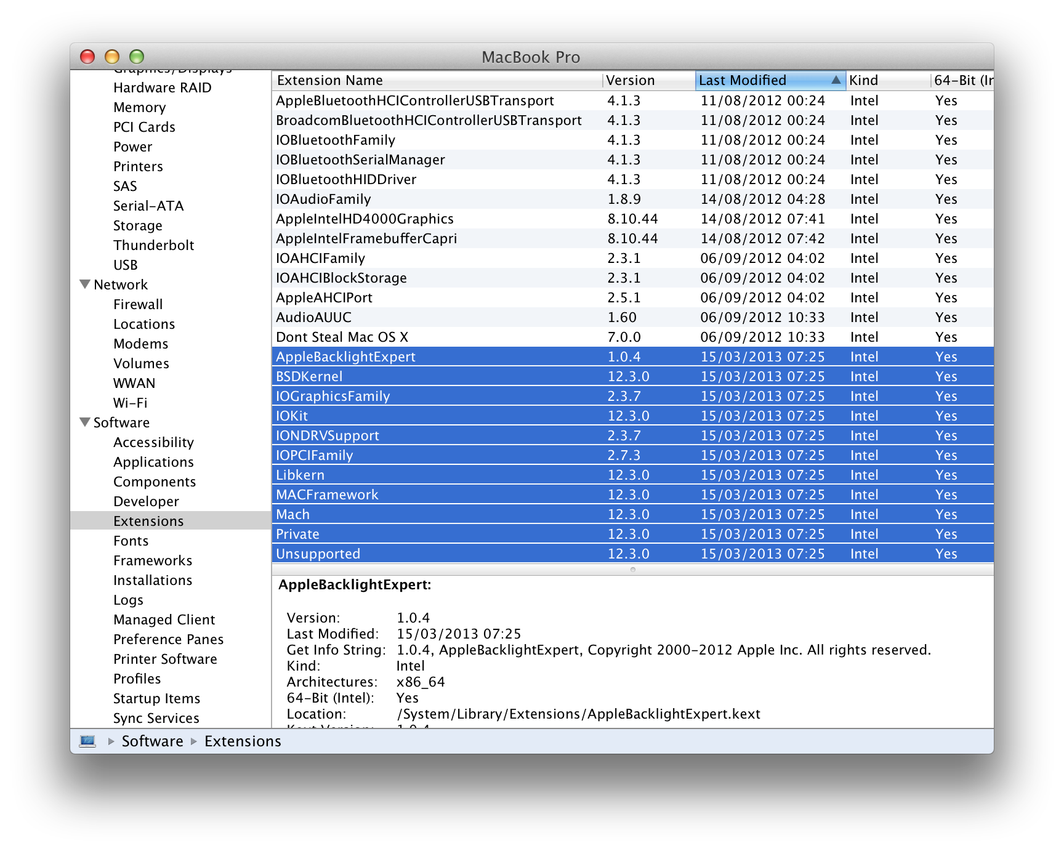Image resolution: width=1064 pixels, height=851 pixels.
Task: Open Accessibility in the sidebar
Action: pos(153,442)
